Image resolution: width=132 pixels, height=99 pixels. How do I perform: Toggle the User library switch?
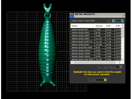click(x=119, y=21)
